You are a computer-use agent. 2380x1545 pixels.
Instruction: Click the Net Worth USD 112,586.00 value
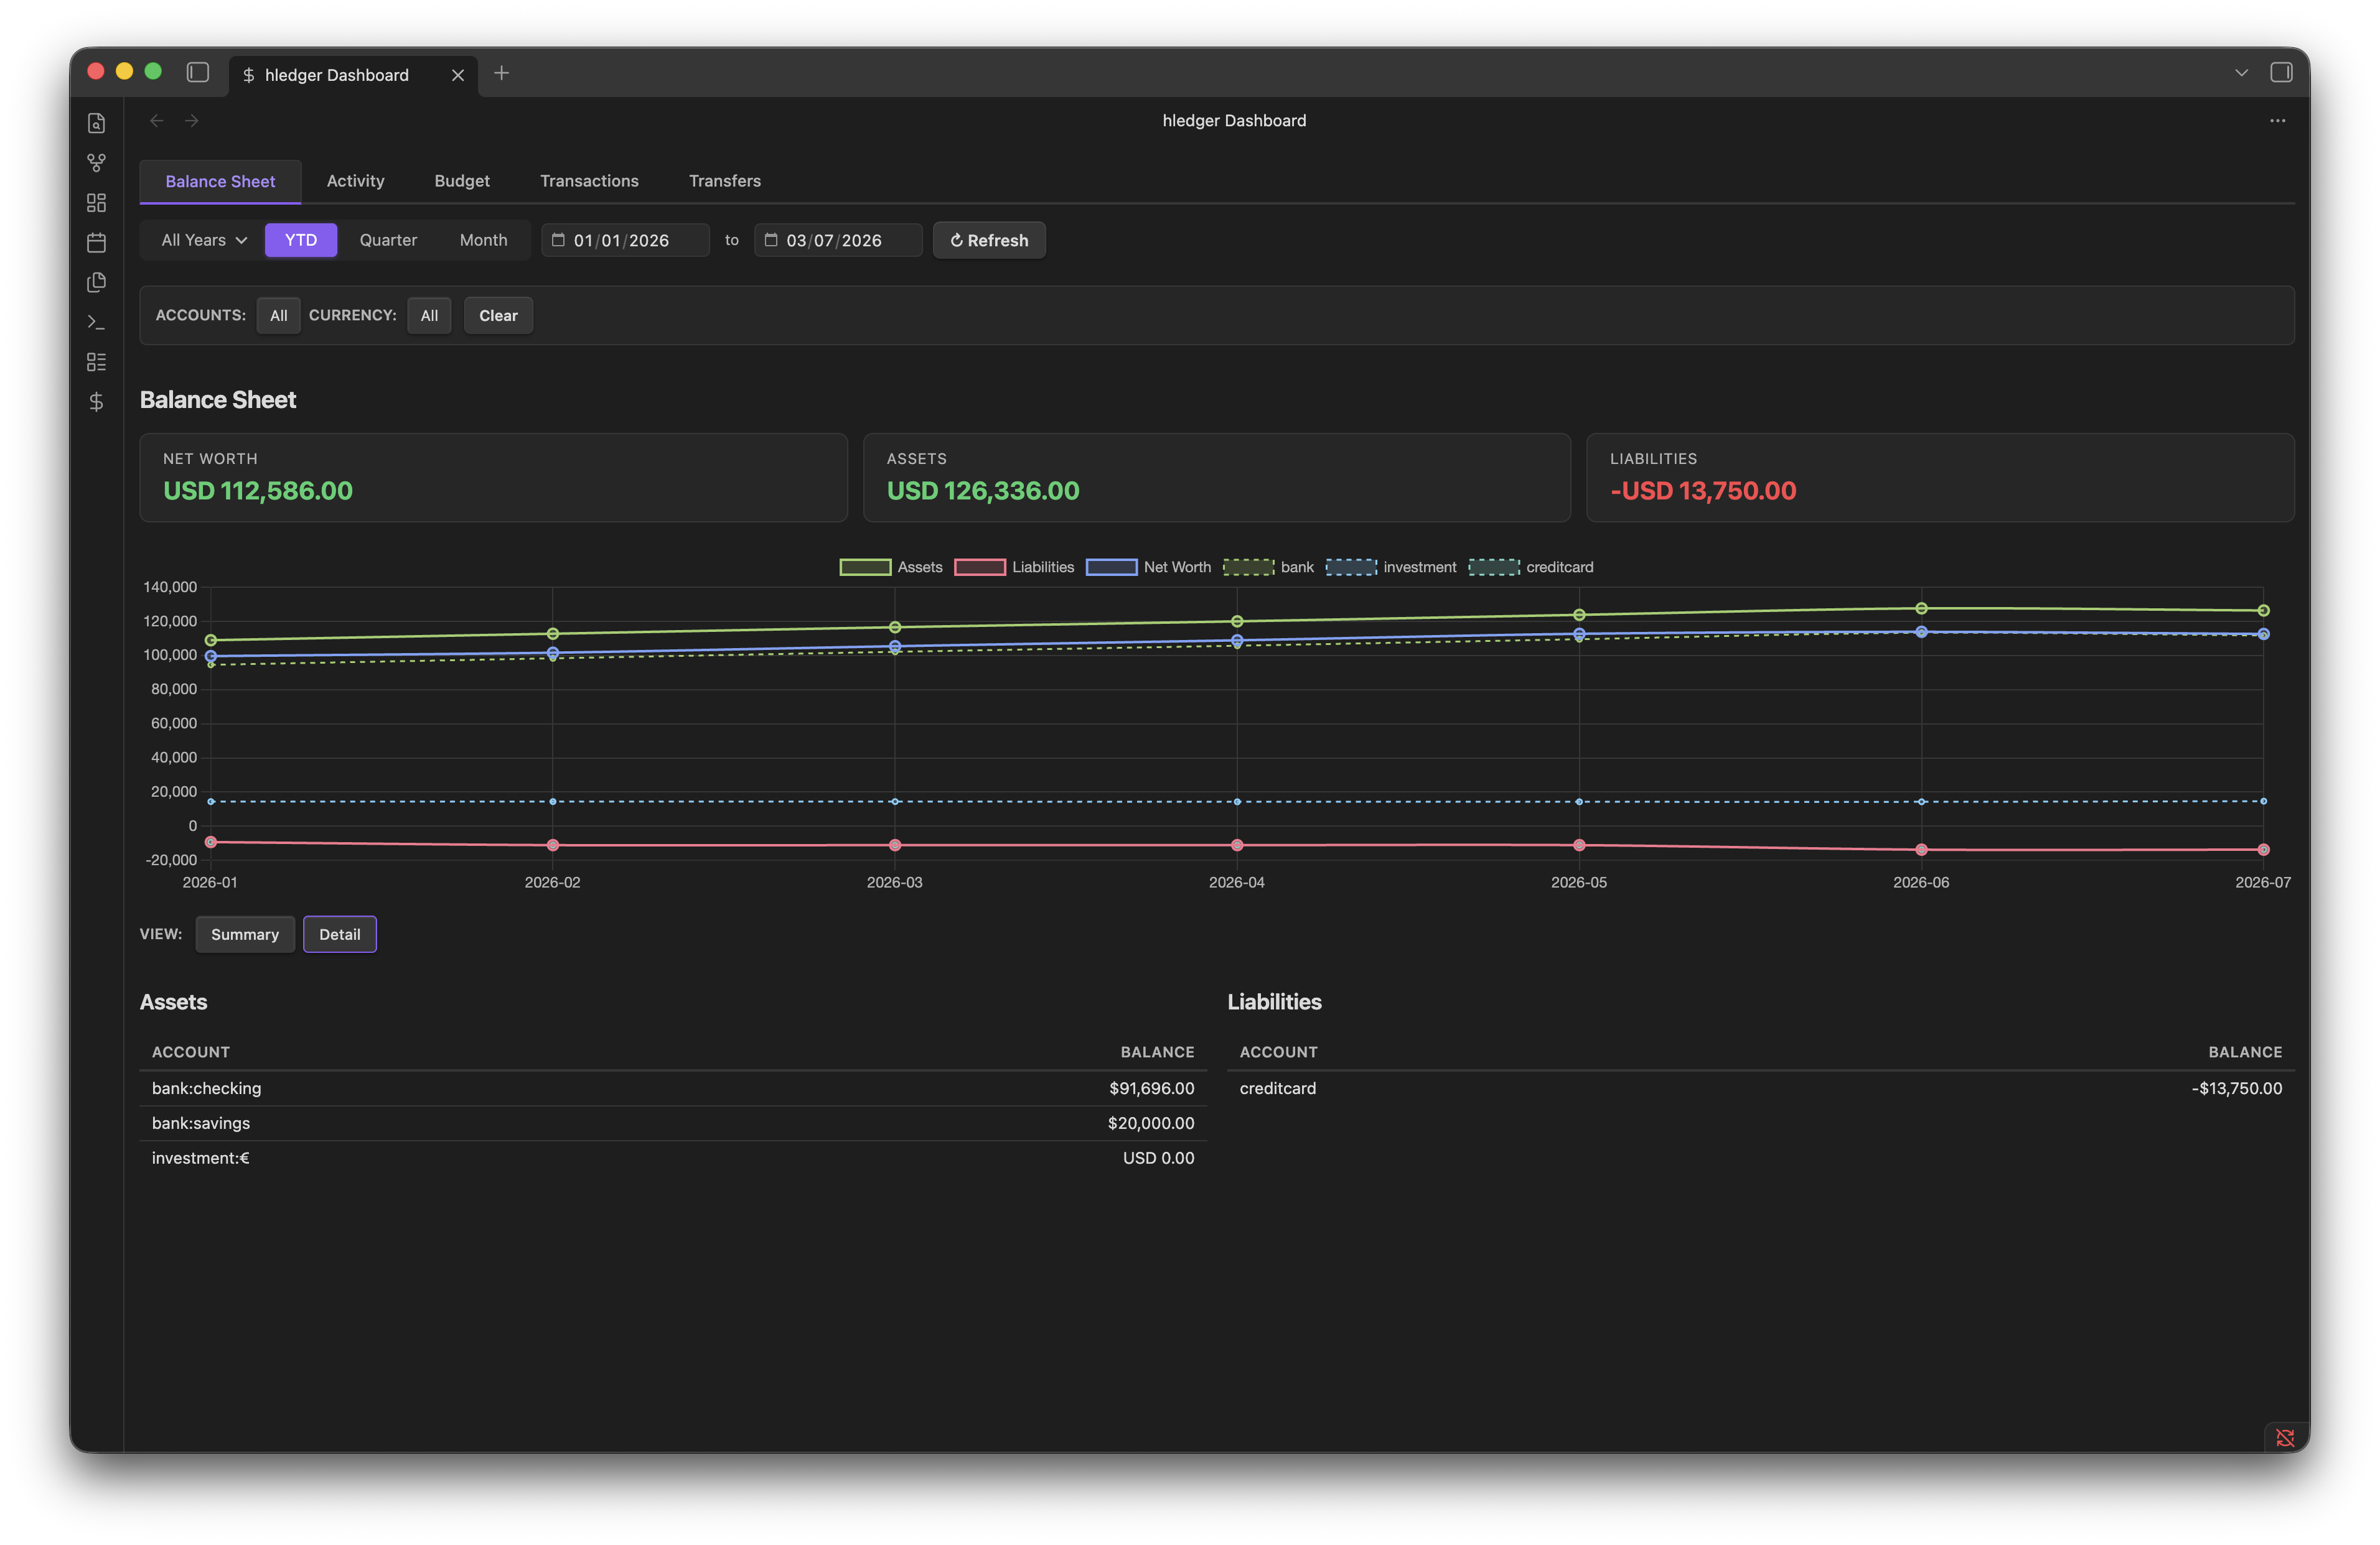point(258,491)
